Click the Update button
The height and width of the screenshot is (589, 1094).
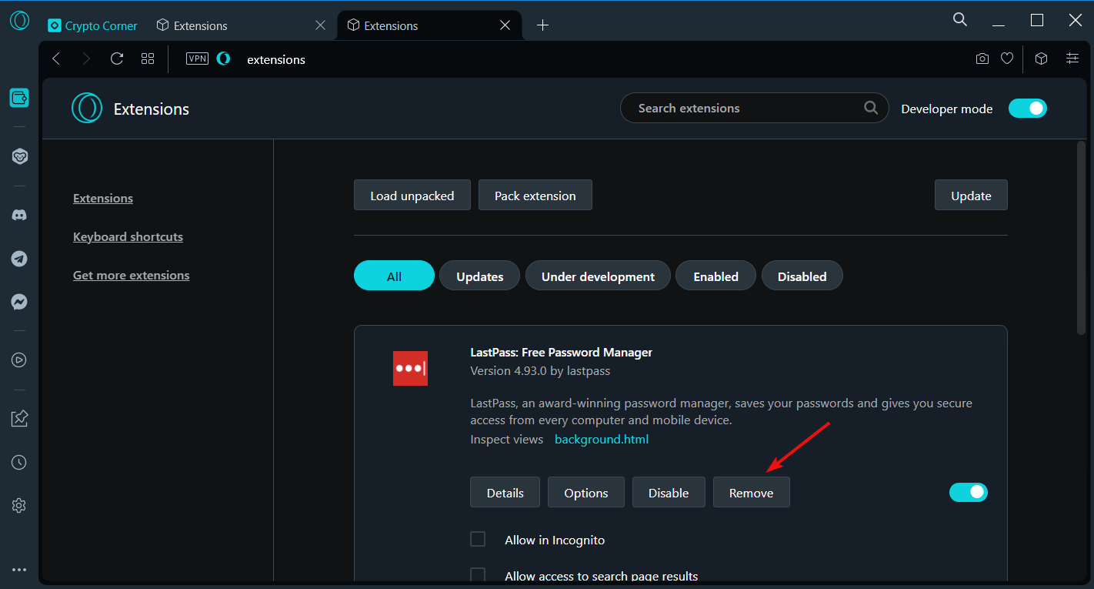point(971,195)
